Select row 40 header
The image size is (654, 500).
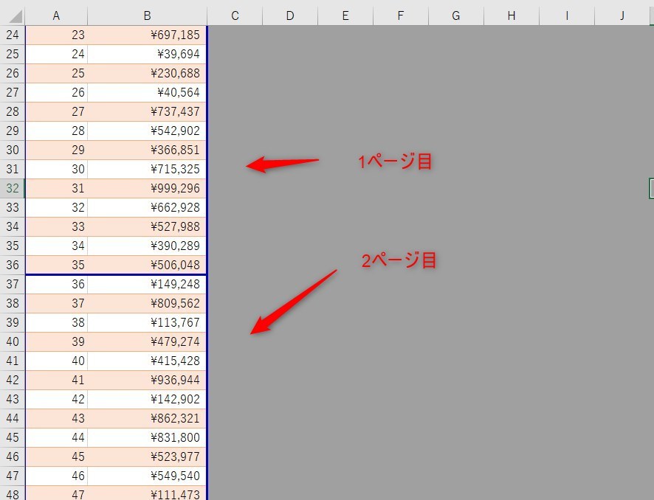point(13,341)
